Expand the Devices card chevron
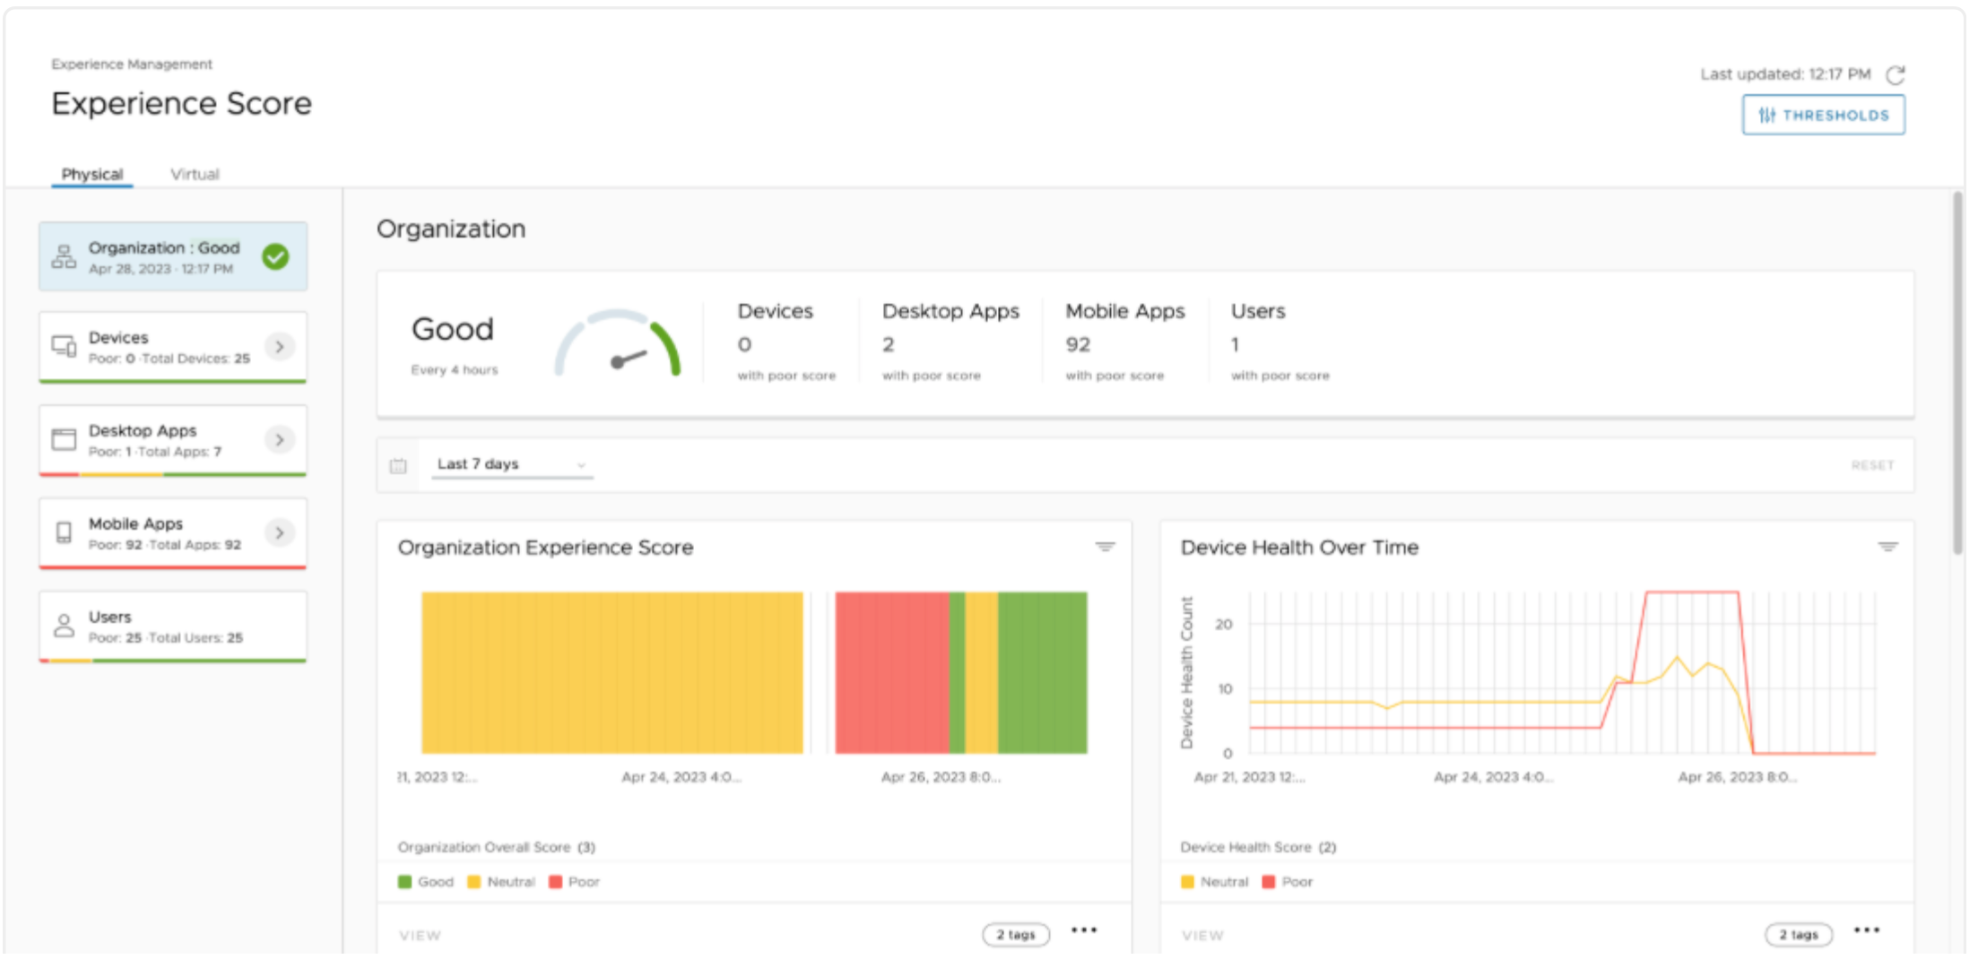The height and width of the screenshot is (968, 1978). coord(280,347)
